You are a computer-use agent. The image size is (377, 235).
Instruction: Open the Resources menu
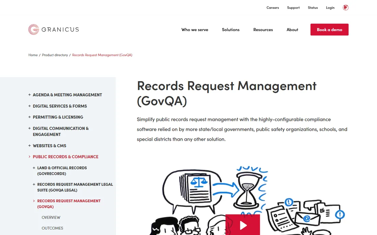click(263, 30)
